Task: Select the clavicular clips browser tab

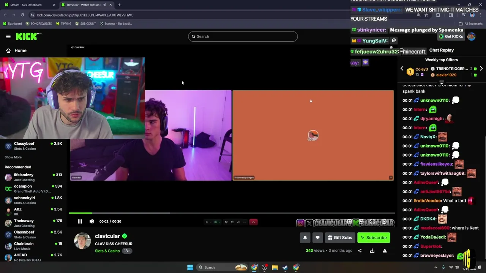Action: tap(84, 5)
